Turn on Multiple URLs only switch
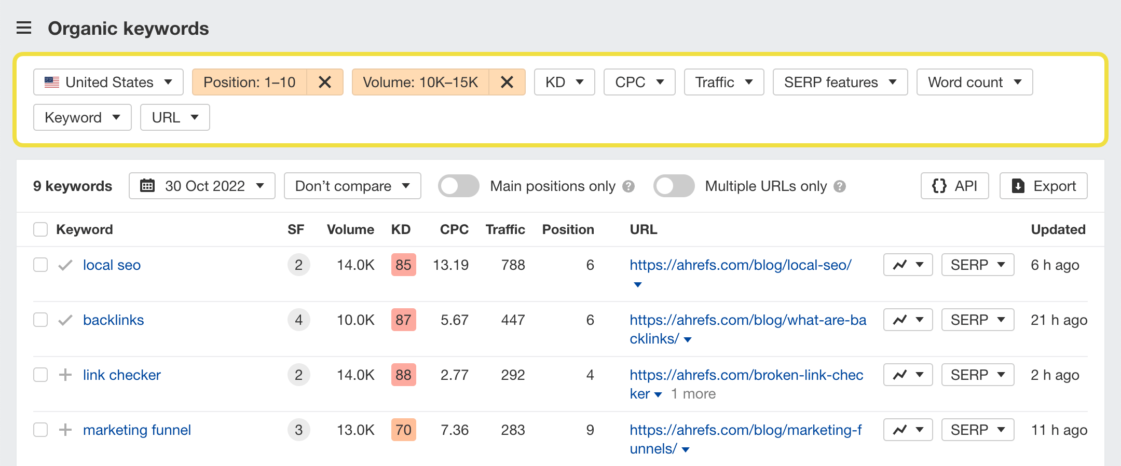 click(674, 186)
